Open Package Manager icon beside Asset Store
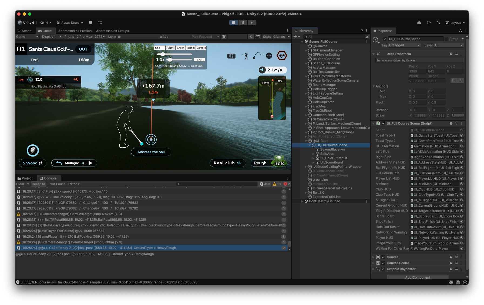Viewport: 484px width, 305px height. (90, 23)
